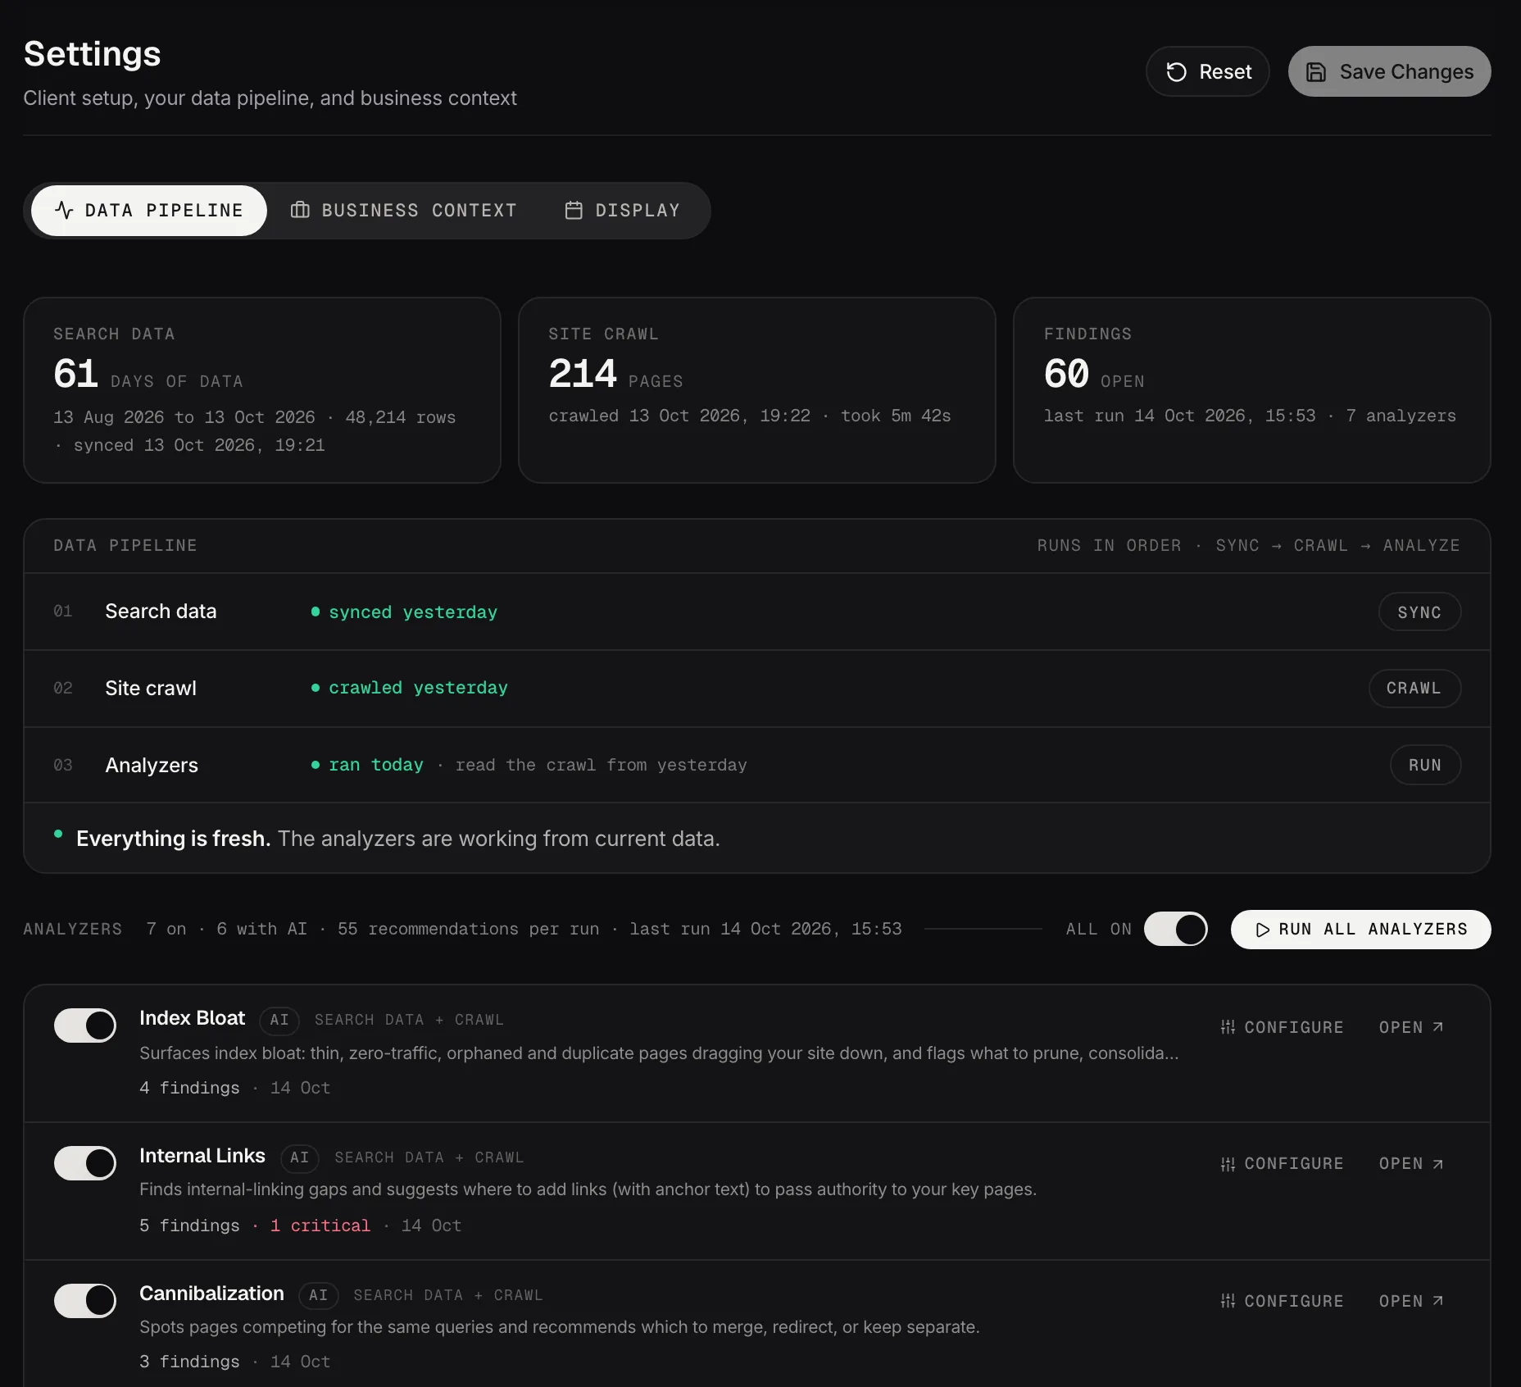1521x1387 pixels.
Task: Click the 'crawled yesterday' status text
Action: (x=418, y=688)
